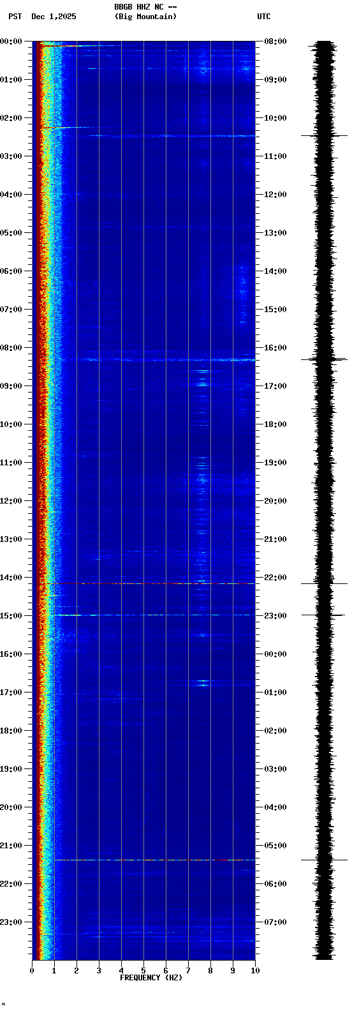This screenshot has width=352, height=1011.
Task: Click the UTC '09:00' time label
Action: 275,80
